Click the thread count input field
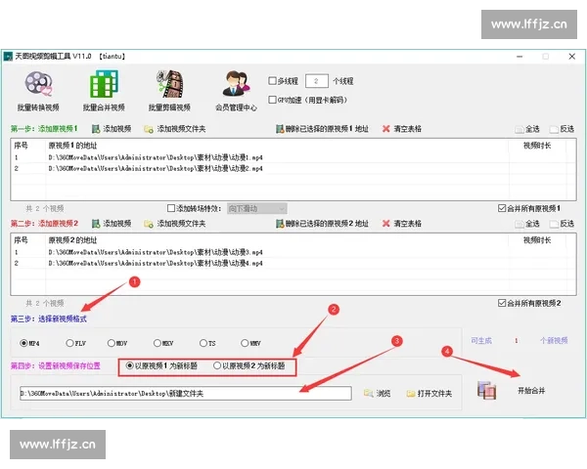587x469 pixels. click(317, 81)
